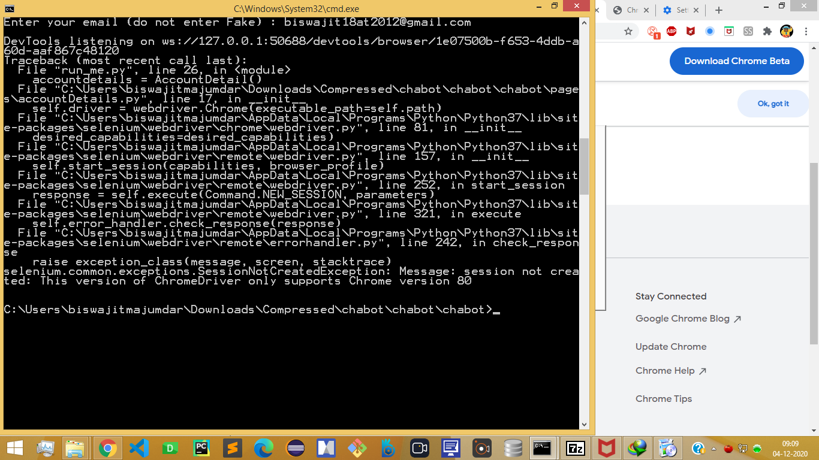Open a new Chrome tab

[719, 10]
